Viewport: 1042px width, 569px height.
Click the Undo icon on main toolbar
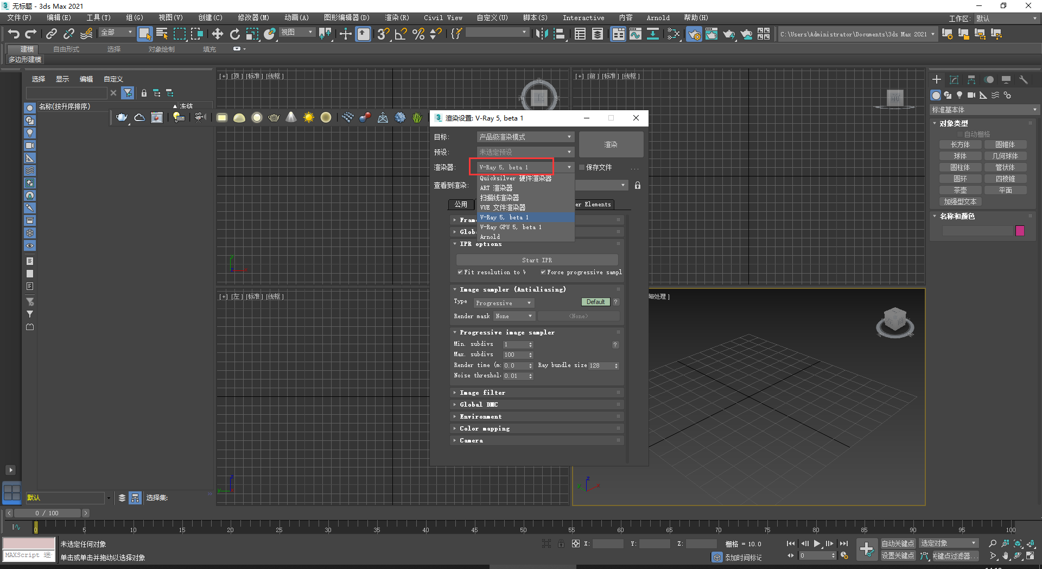[14, 34]
